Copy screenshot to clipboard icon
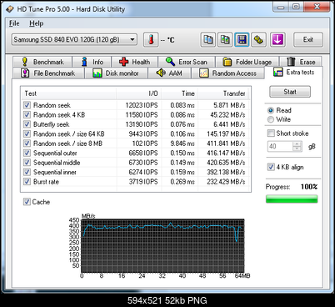This screenshot has width=335, height=307. point(225,39)
